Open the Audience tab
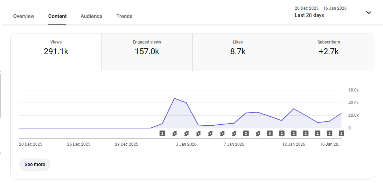 (x=91, y=16)
